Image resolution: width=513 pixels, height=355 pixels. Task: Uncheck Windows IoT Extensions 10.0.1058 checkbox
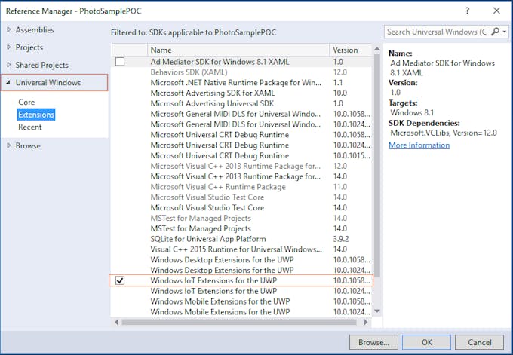120,280
